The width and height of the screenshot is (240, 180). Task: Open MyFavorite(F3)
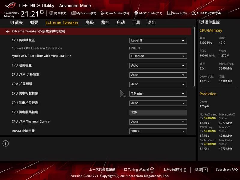pyautogui.click(x=86, y=13)
